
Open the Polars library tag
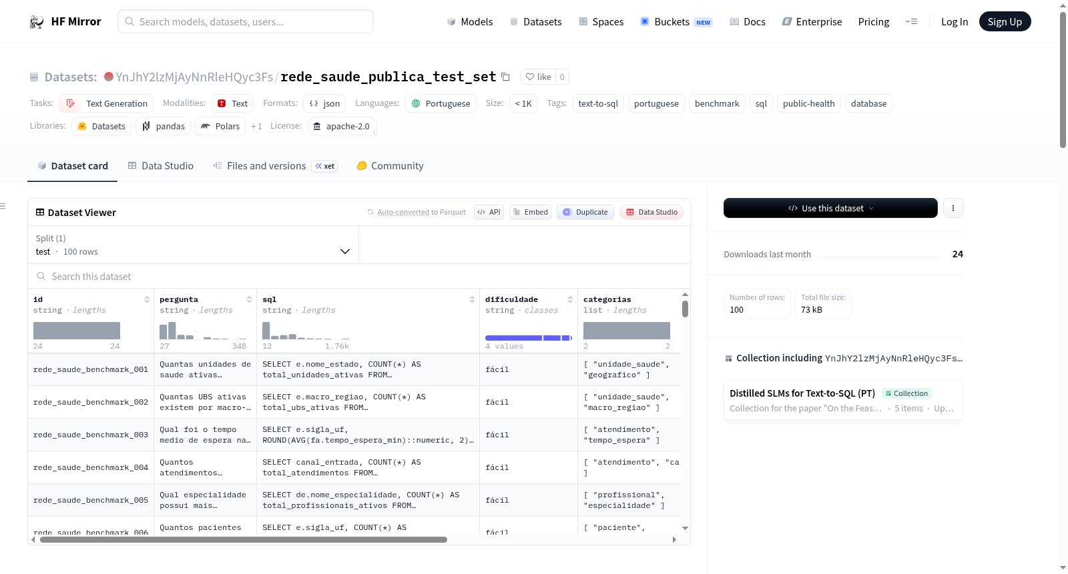point(220,127)
